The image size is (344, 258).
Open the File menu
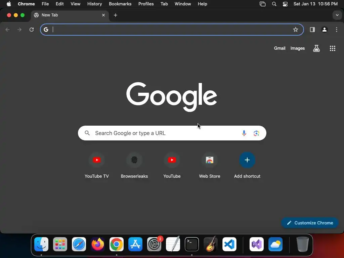tap(45, 4)
